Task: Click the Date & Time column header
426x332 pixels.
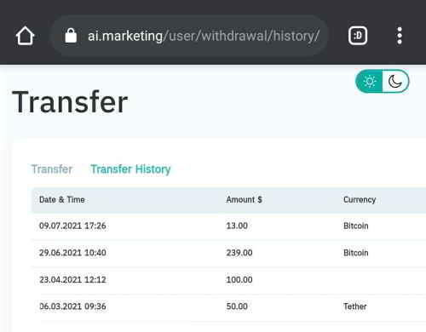Action: tap(62, 200)
